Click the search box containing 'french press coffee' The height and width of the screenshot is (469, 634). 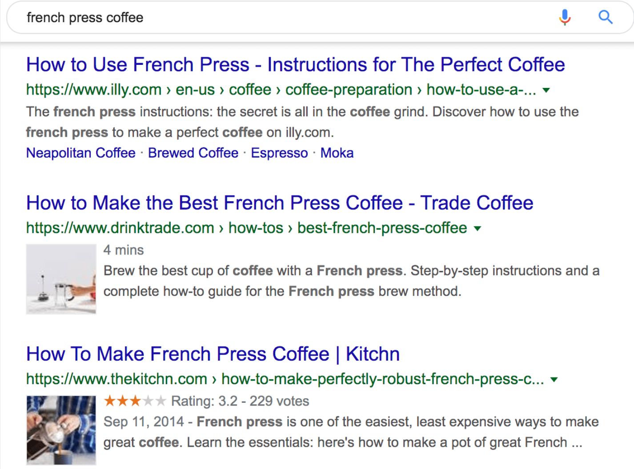click(285, 18)
